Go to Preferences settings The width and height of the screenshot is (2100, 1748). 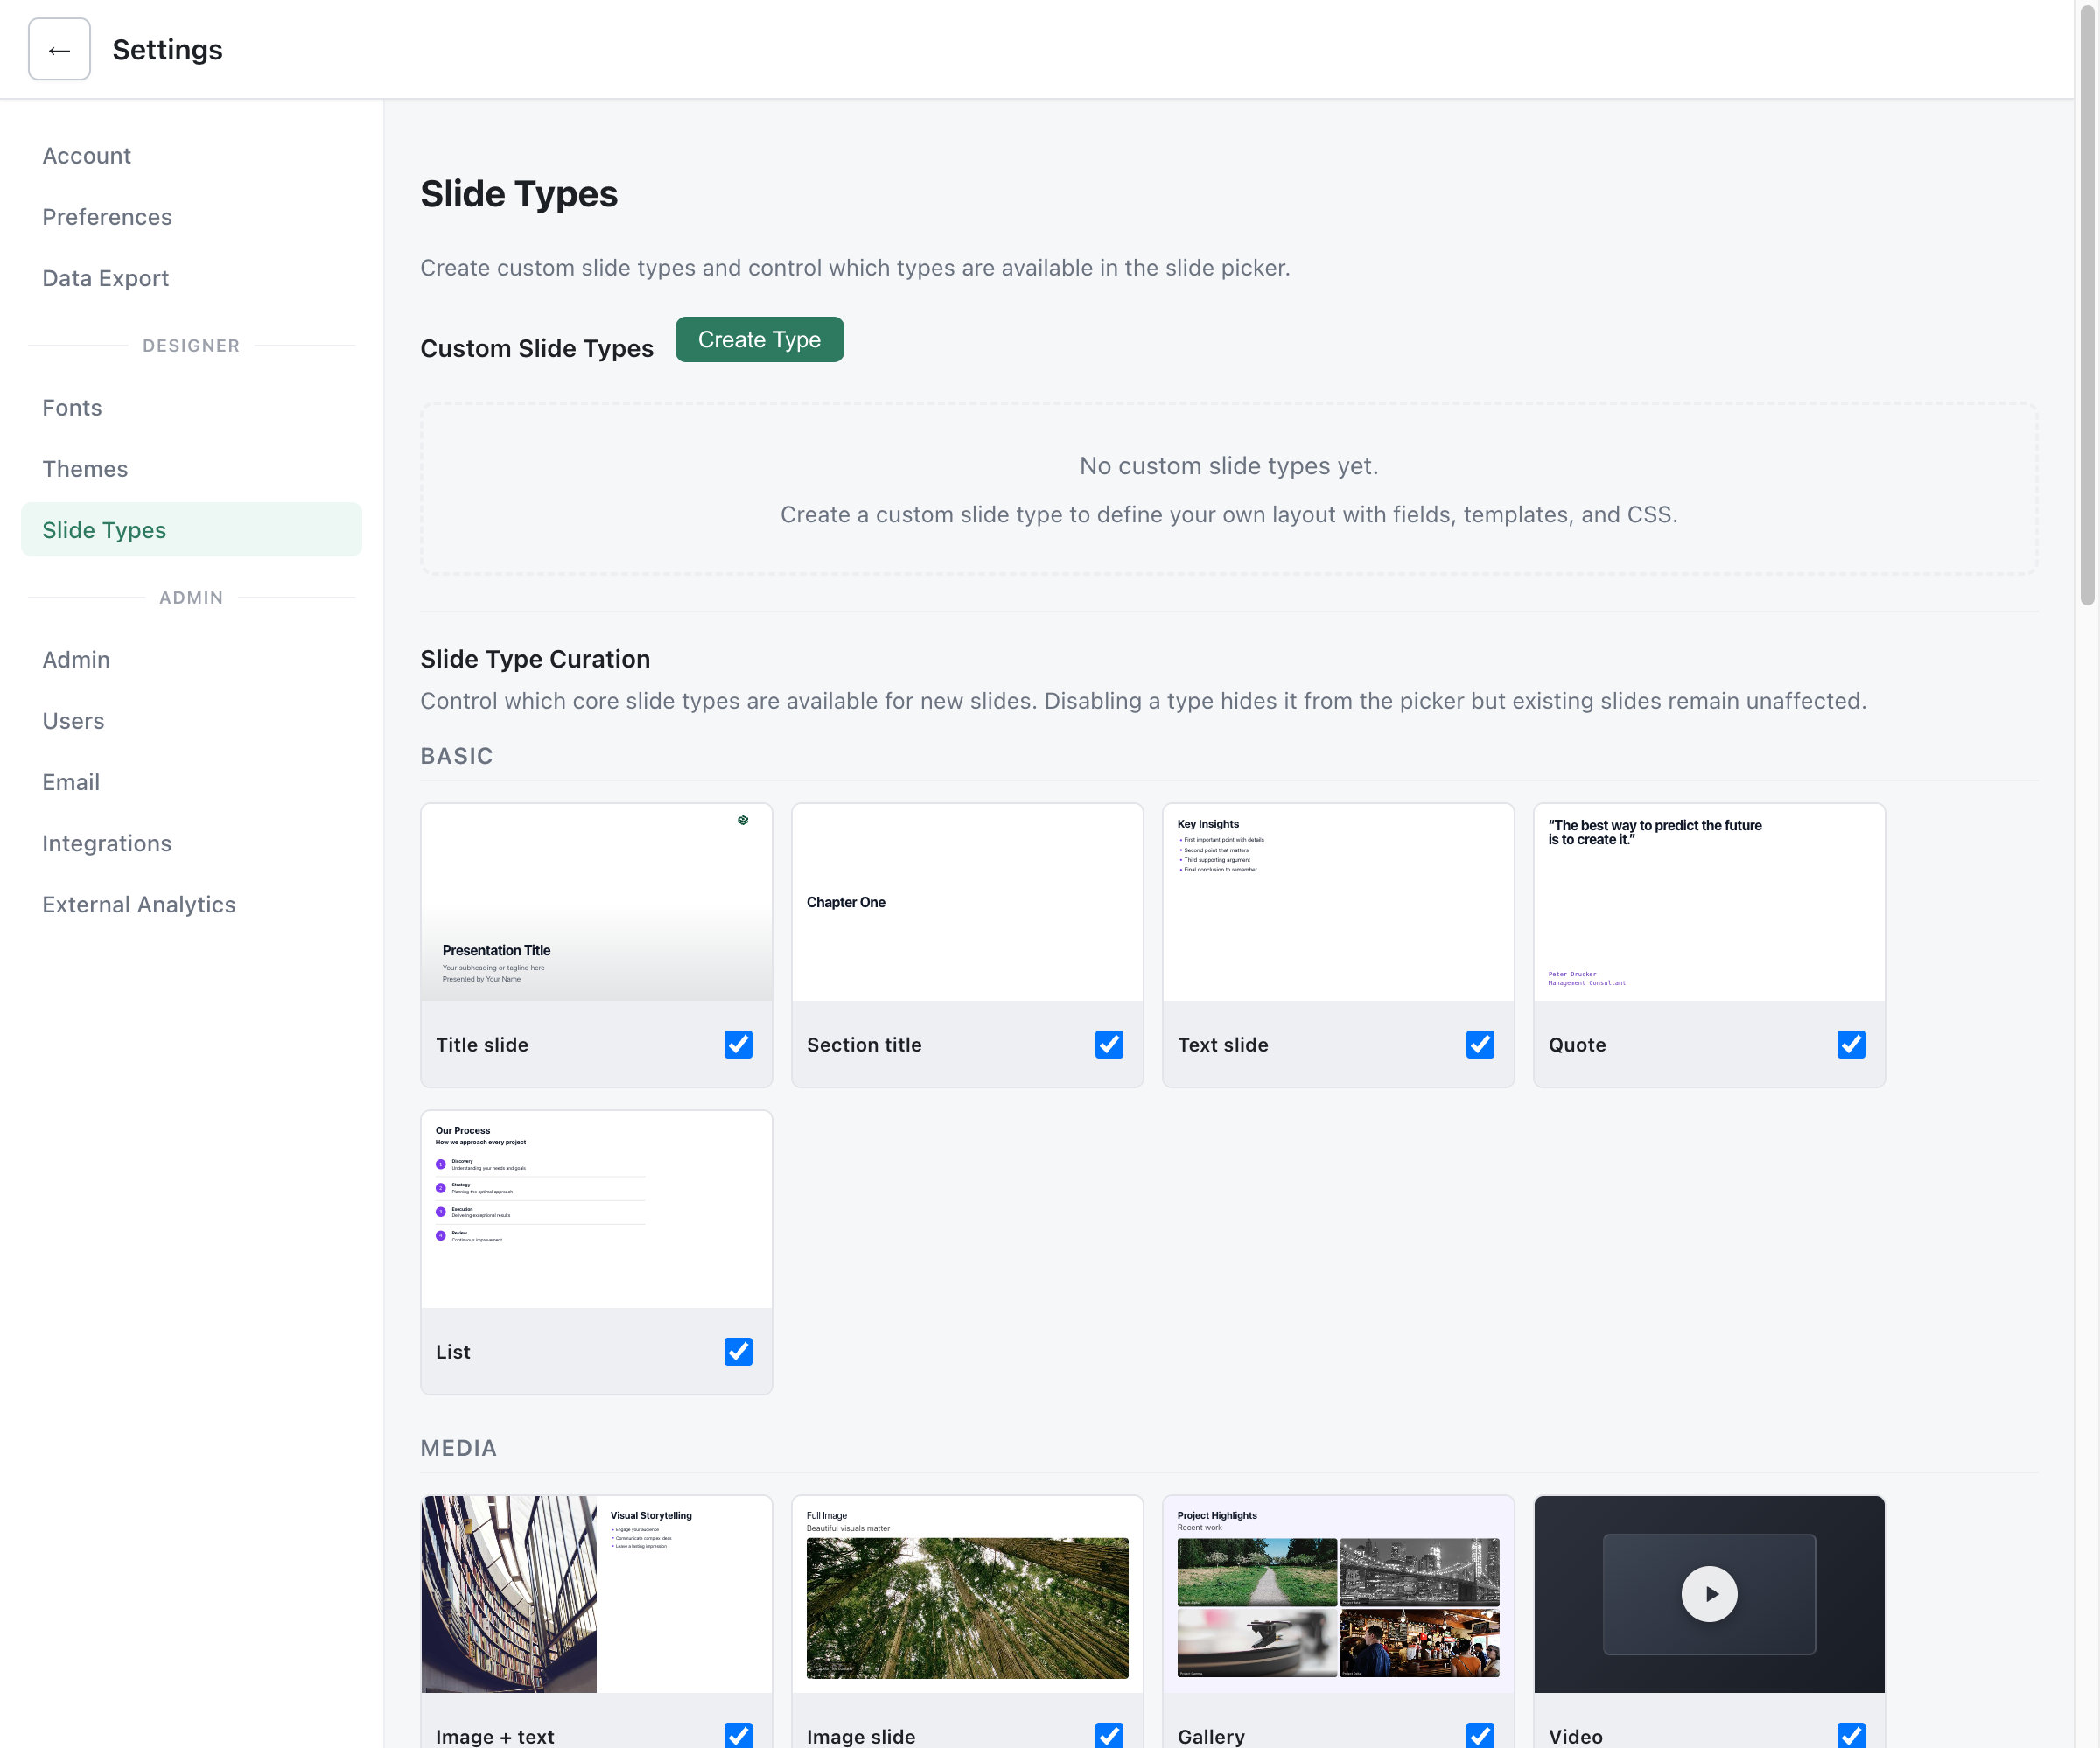pyautogui.click(x=191, y=217)
